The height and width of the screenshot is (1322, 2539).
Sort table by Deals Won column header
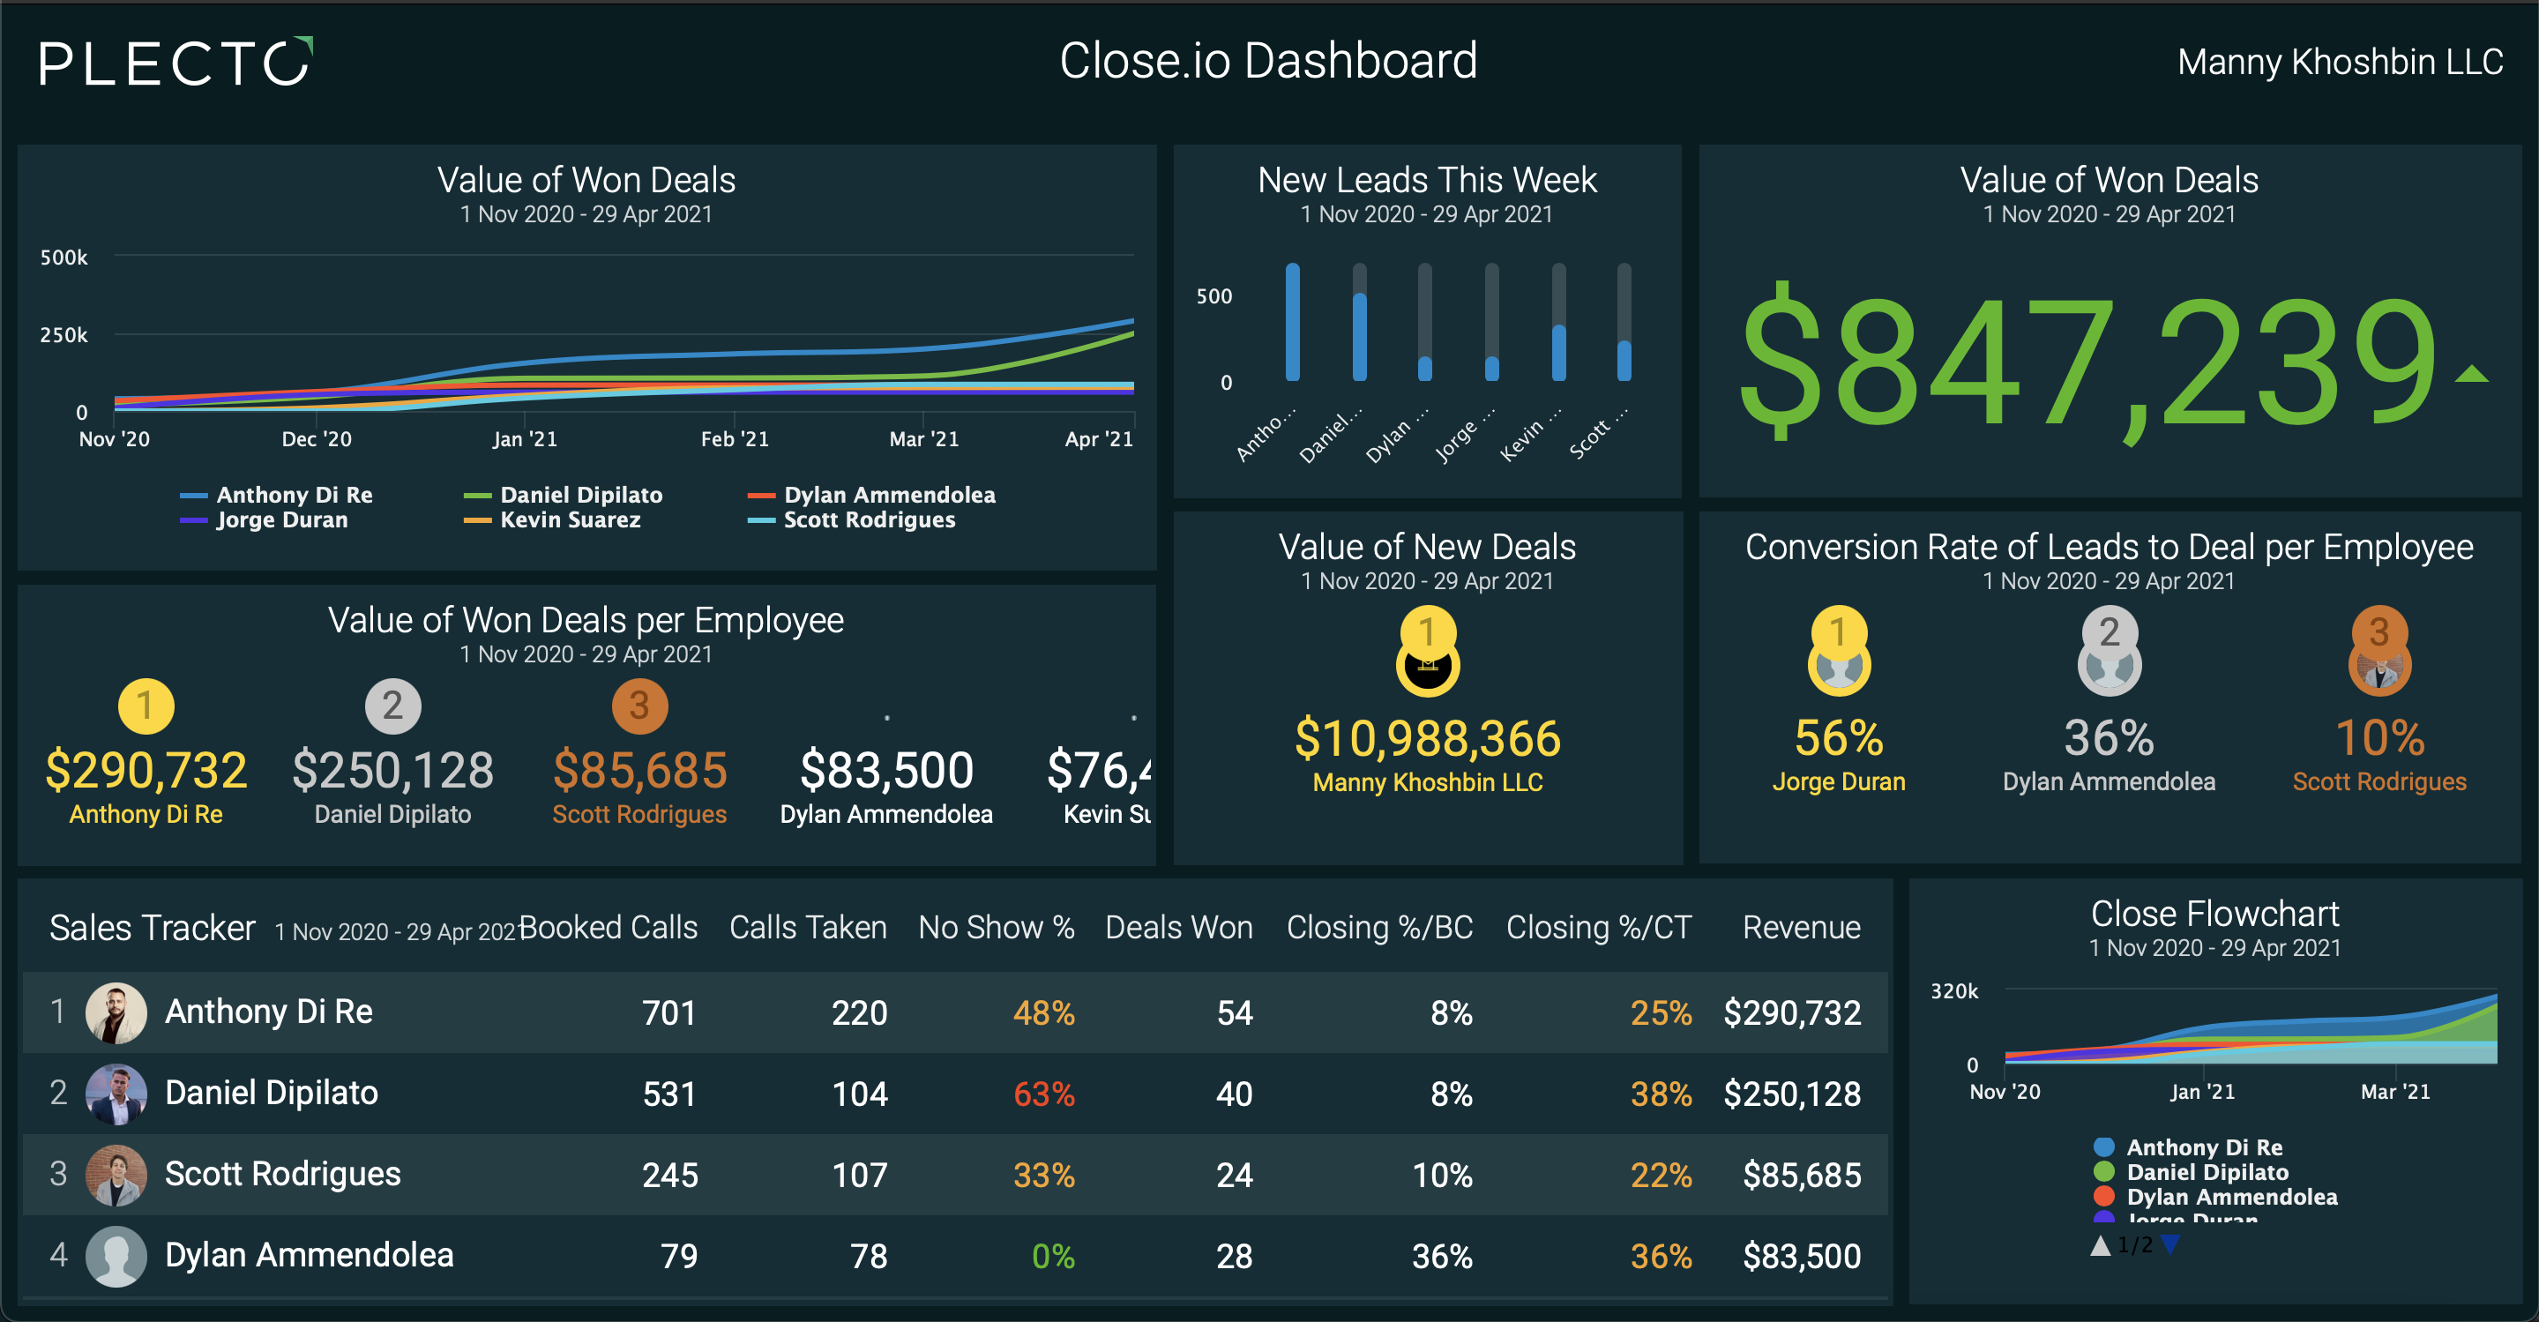pyautogui.click(x=1179, y=928)
